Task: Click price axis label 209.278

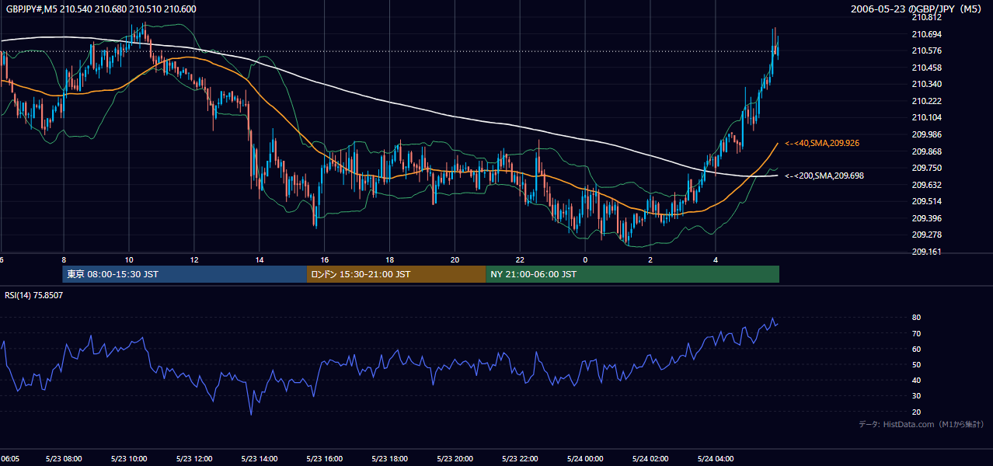Action: (x=926, y=235)
